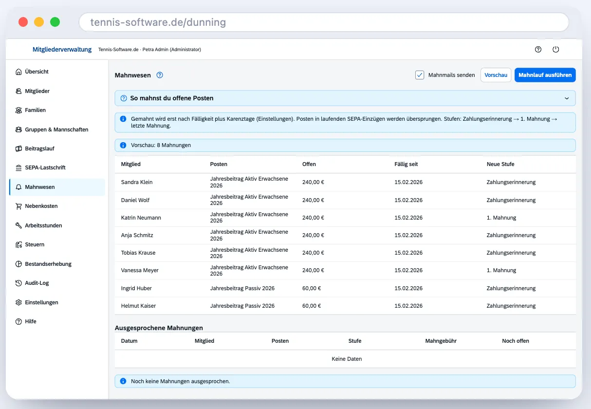The width and height of the screenshot is (591, 409).
Task: Click the help icon next to the Mahnwesen heading
Action: click(160, 75)
